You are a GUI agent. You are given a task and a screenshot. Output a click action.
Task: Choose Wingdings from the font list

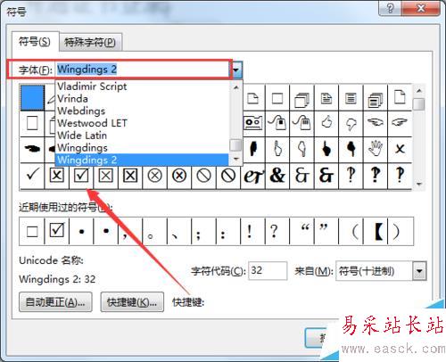(143, 147)
